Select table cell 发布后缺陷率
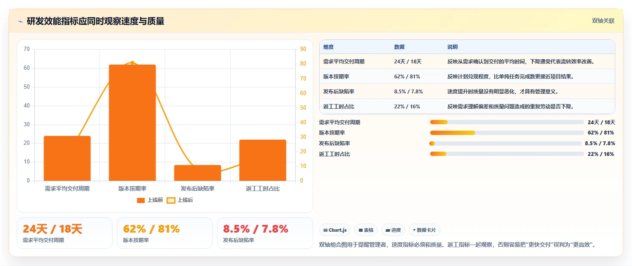The height and width of the screenshot is (266, 632). click(339, 92)
